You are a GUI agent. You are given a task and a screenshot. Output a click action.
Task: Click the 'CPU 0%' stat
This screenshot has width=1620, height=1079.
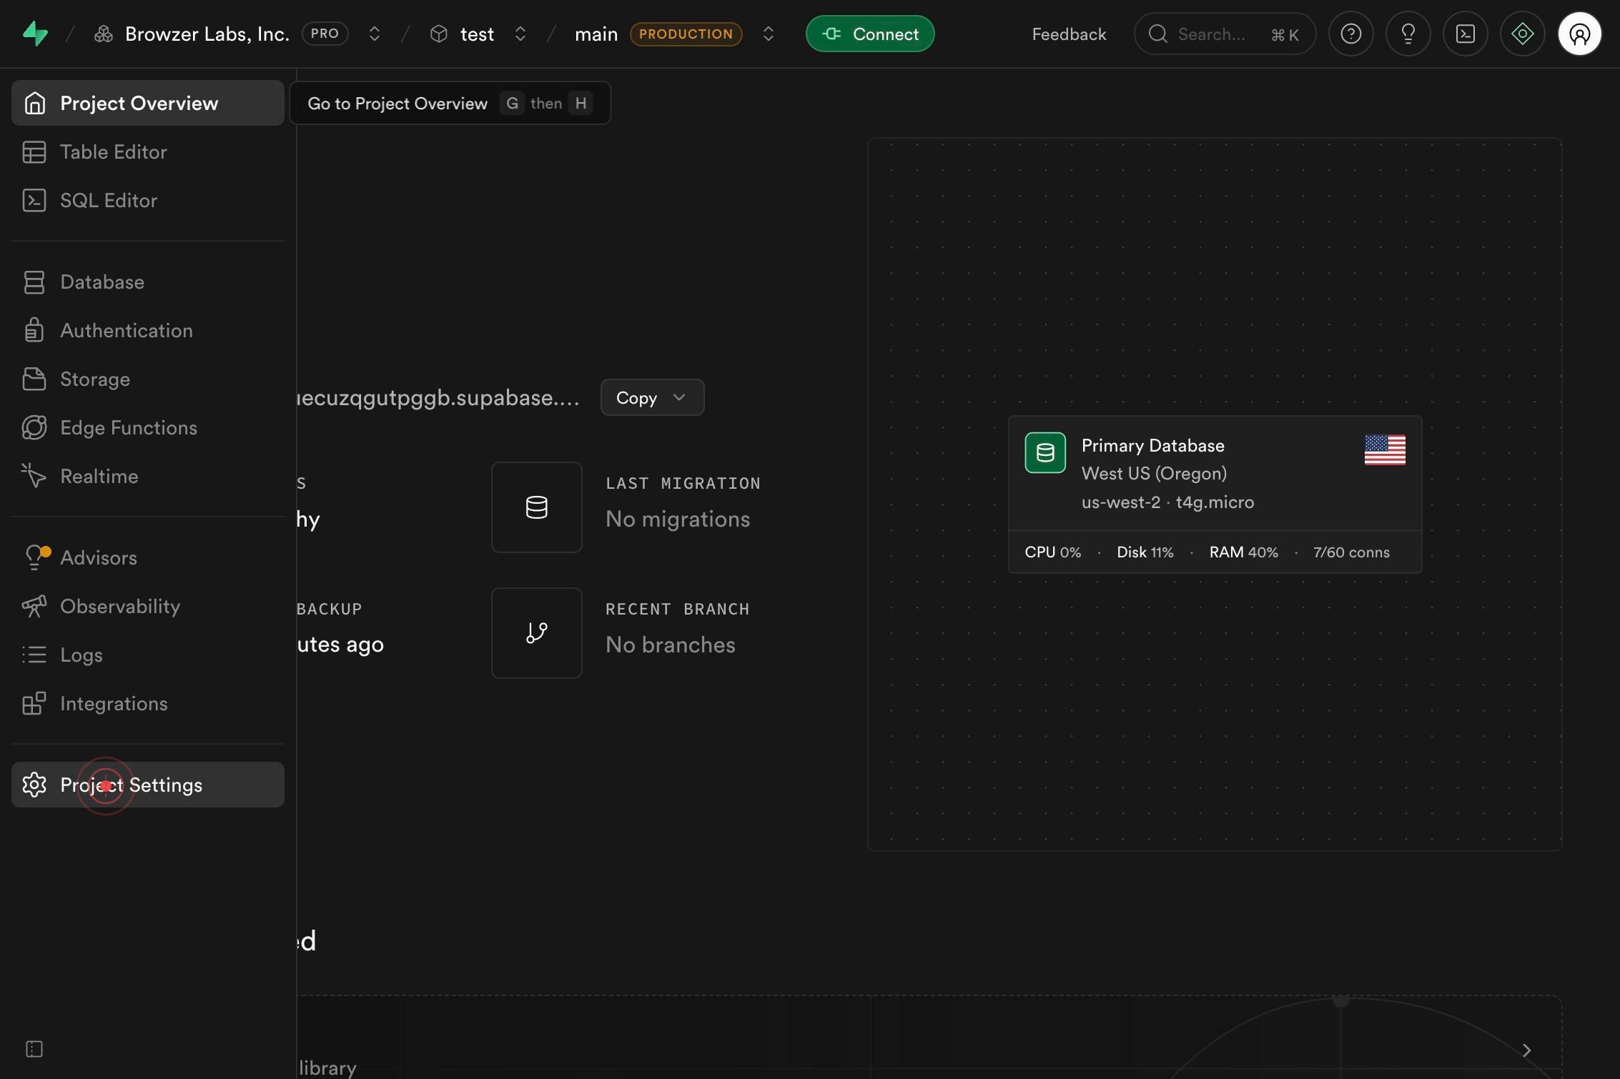tap(1053, 552)
